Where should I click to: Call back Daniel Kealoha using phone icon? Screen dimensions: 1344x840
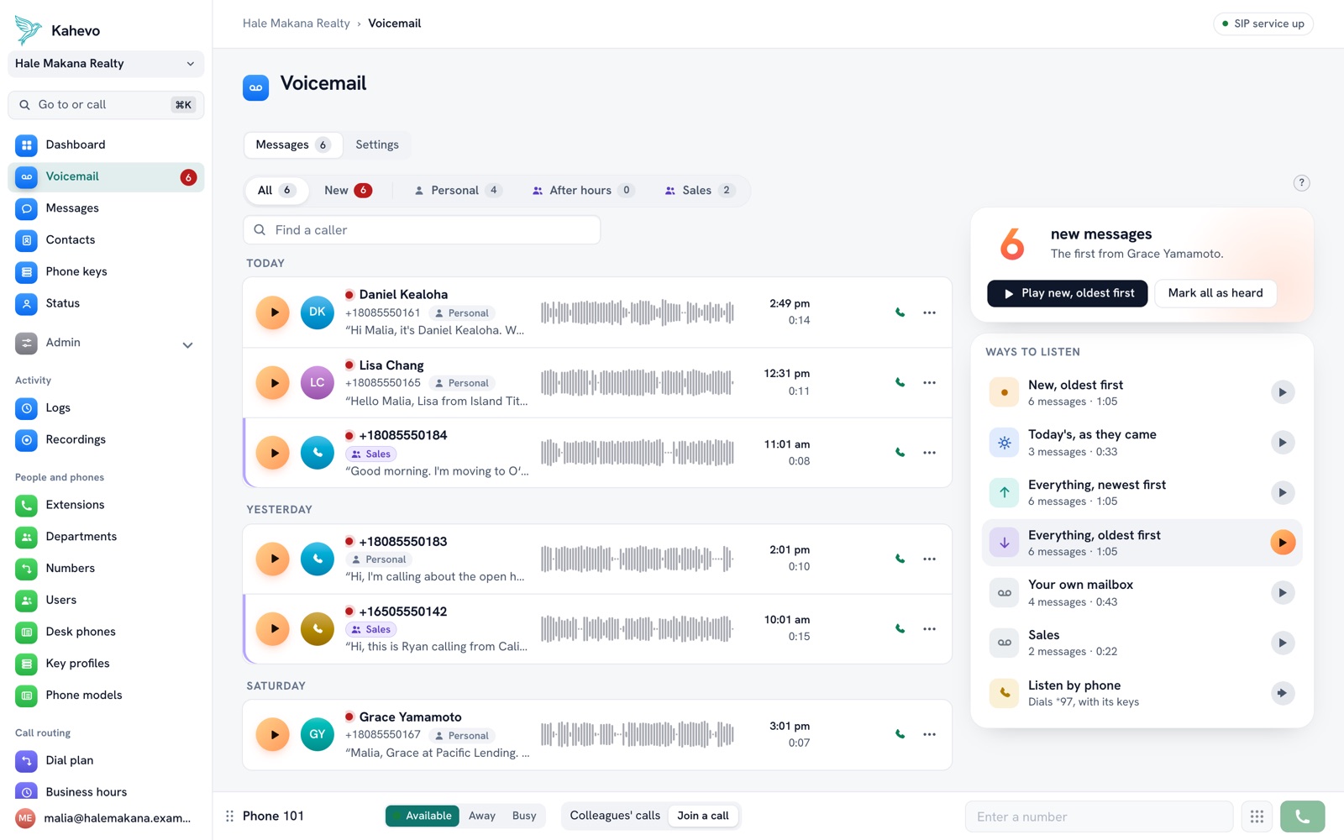tap(900, 312)
